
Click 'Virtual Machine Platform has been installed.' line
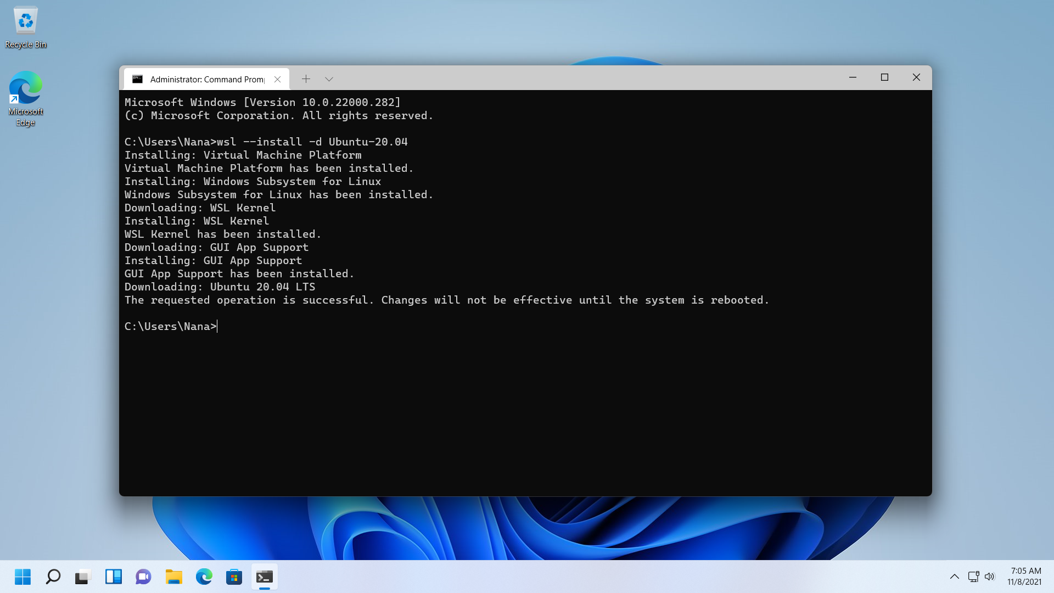click(269, 168)
